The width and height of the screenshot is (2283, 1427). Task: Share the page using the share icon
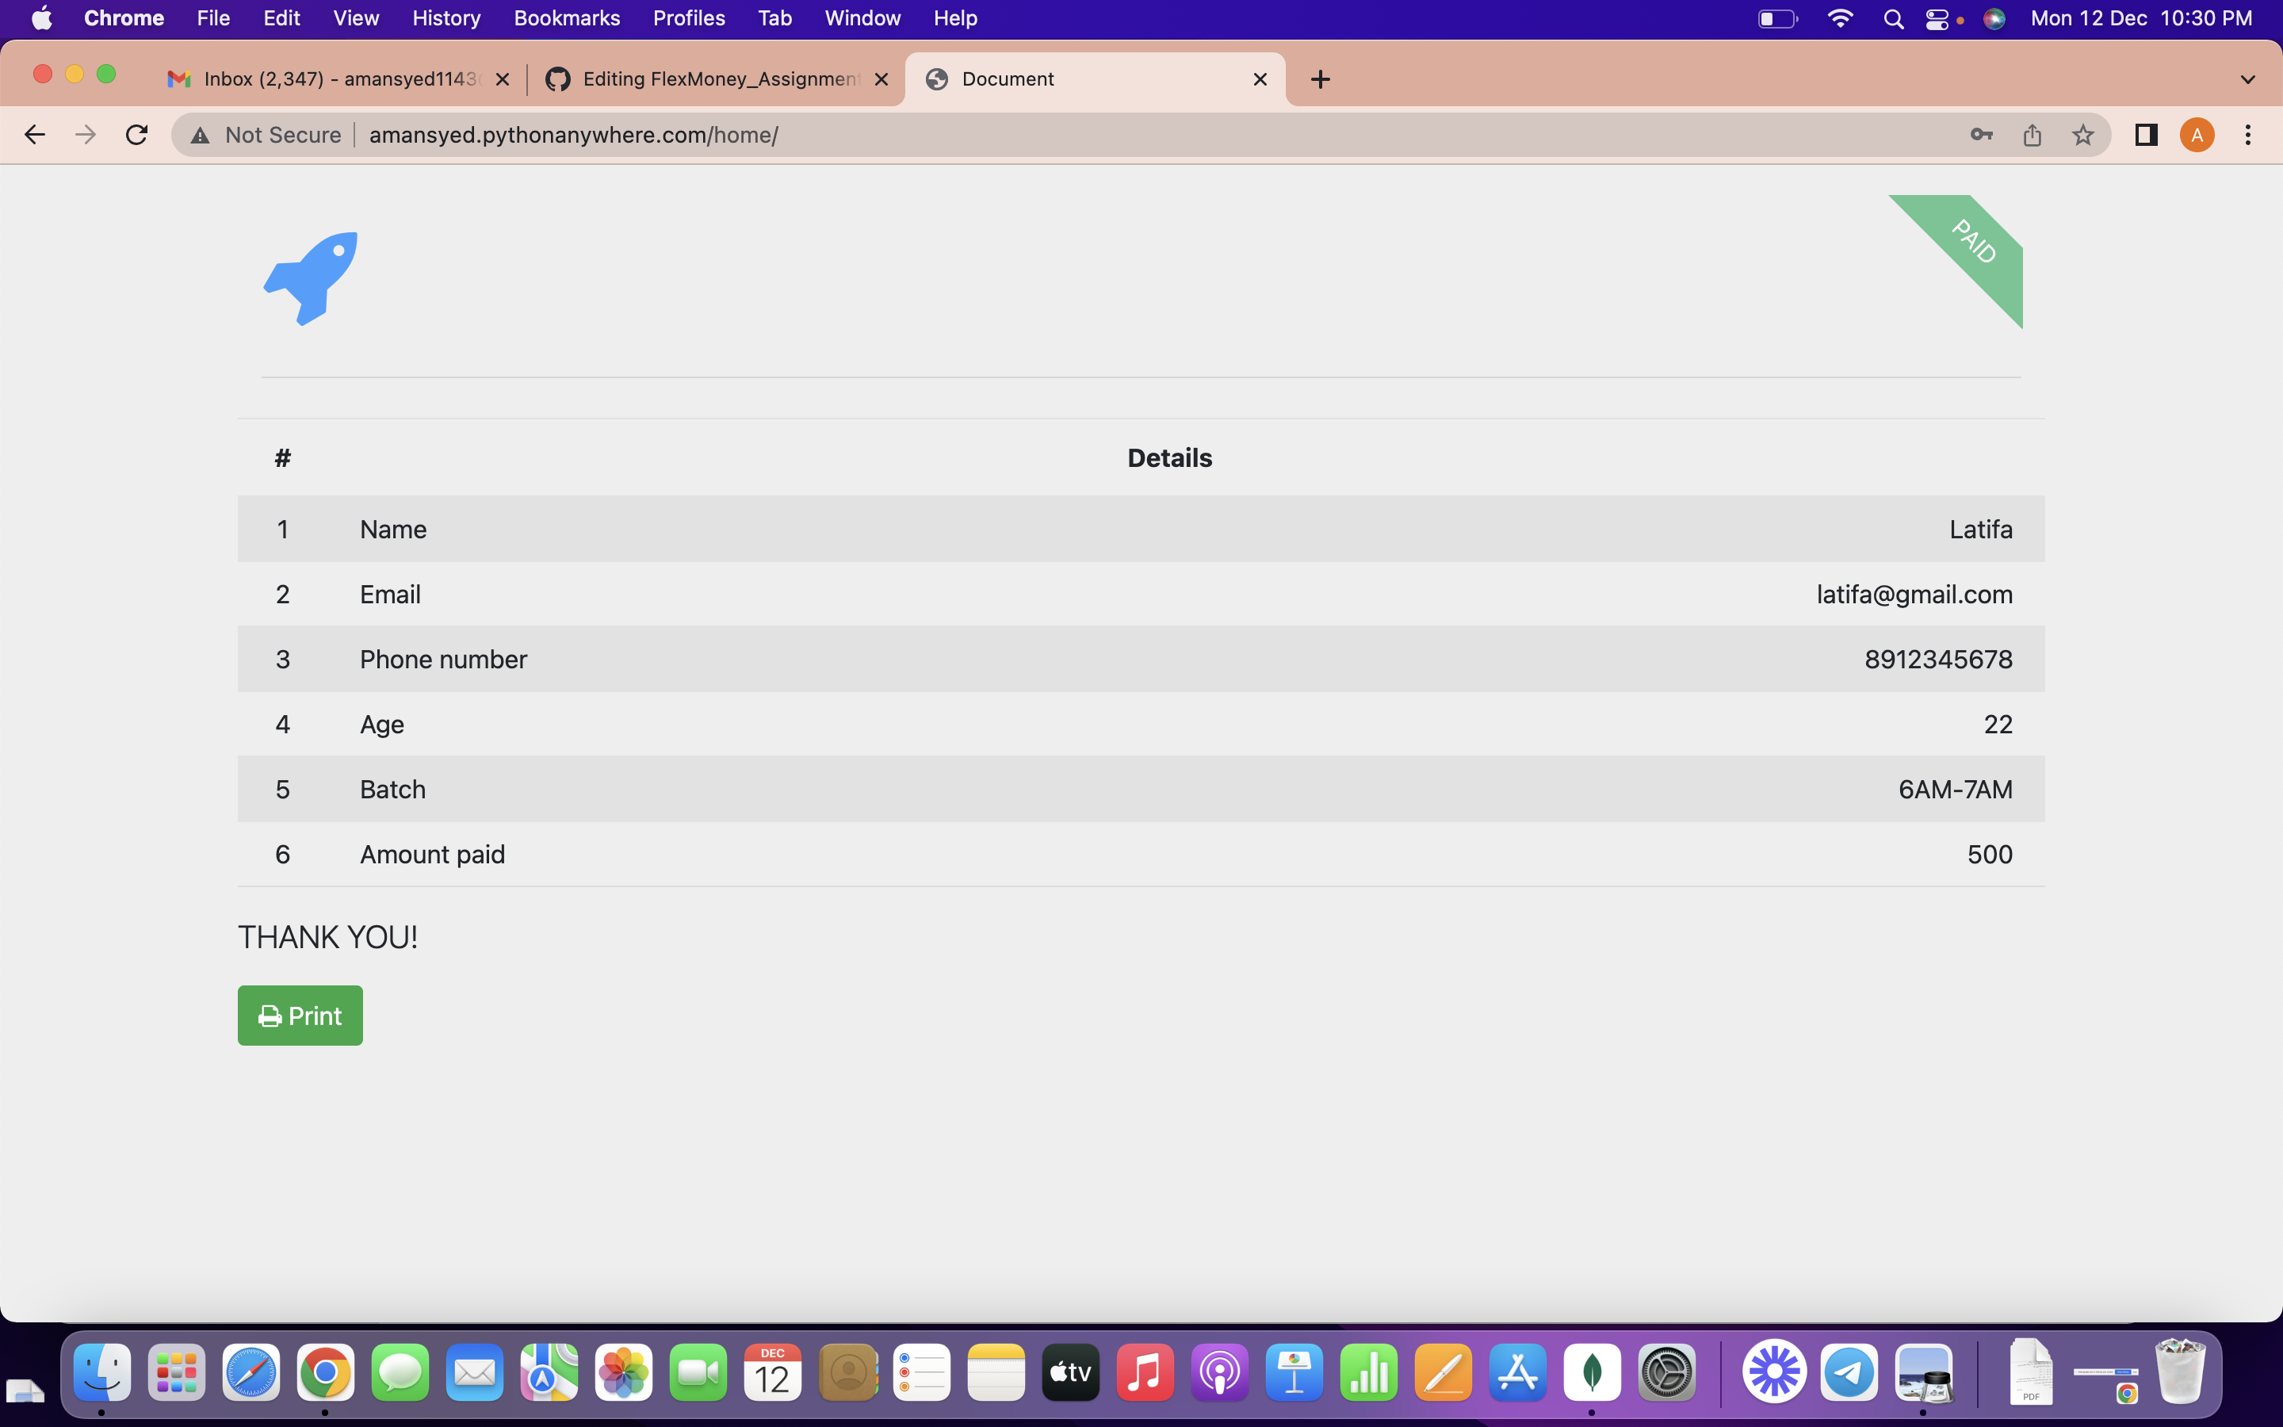[2032, 135]
